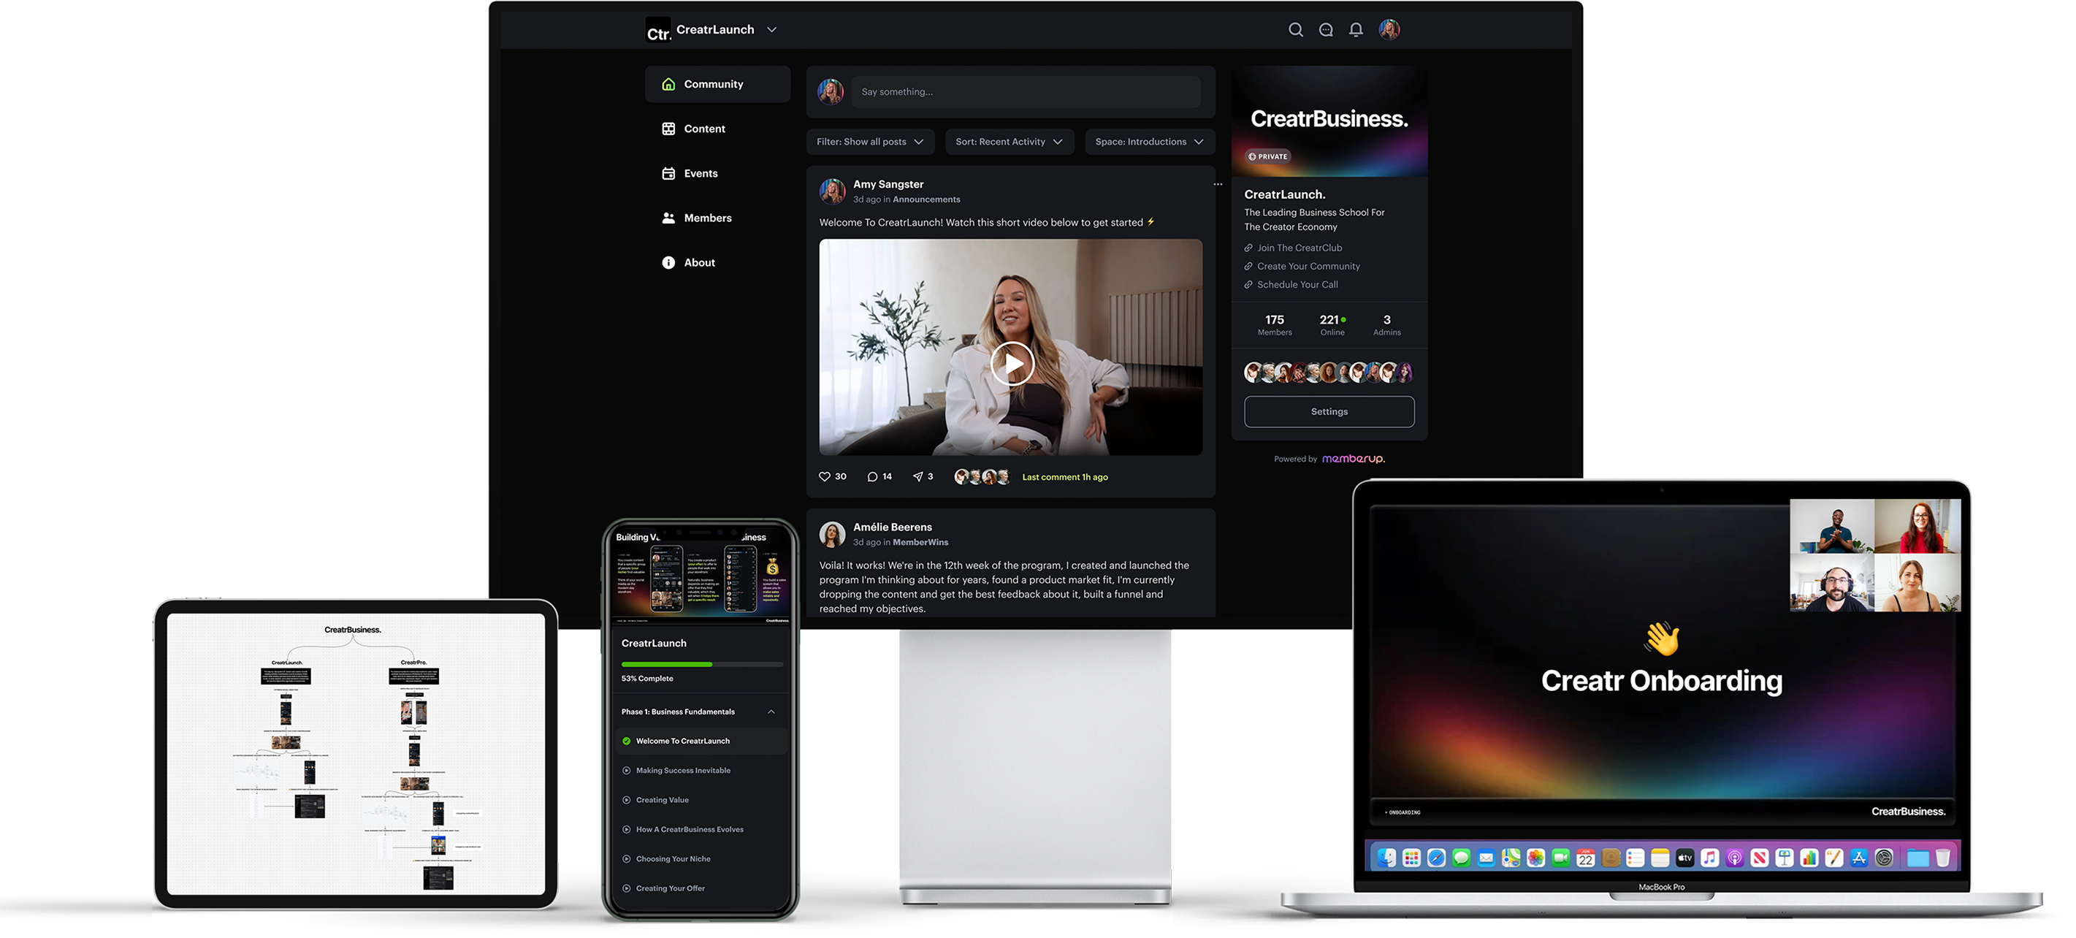
Task: Open comments on Amy Sangster's post
Action: pyautogui.click(x=872, y=477)
